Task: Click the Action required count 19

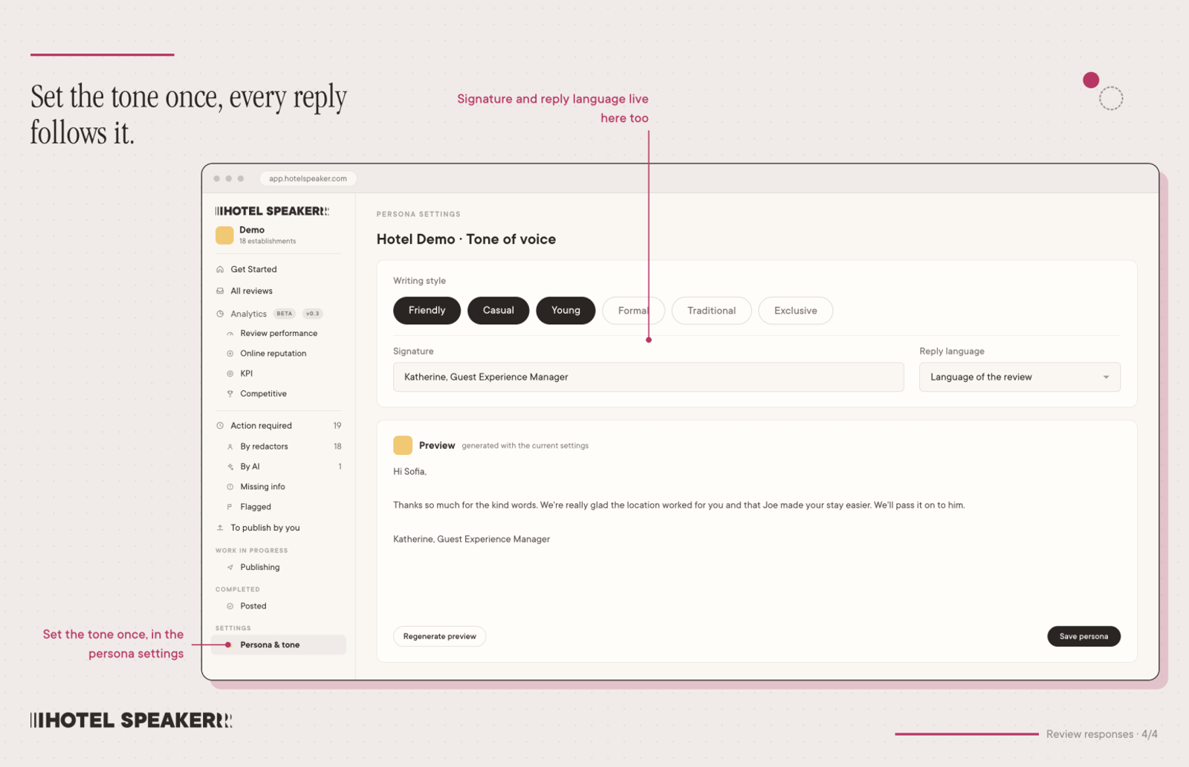Action: tap(337, 426)
